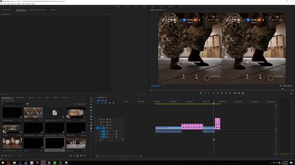Open Program monitor zoom level dropdown
The image size is (295, 165).
[164, 86]
